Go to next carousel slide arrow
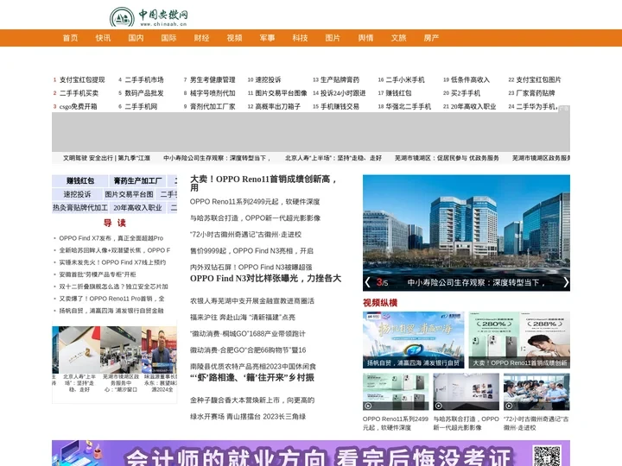The width and height of the screenshot is (622, 466). [566, 282]
